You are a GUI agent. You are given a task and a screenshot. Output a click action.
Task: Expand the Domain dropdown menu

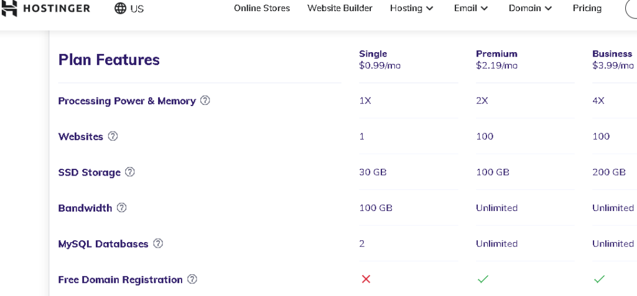530,8
